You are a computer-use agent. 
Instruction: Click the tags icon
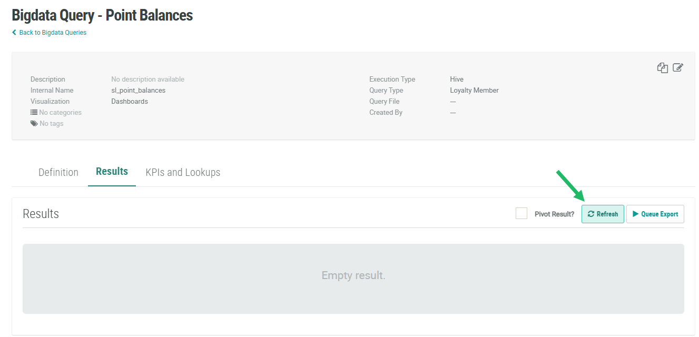(x=34, y=123)
